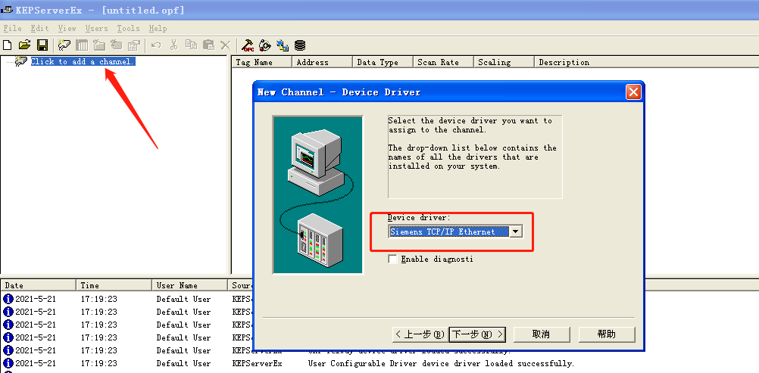
Task: Click the Open project folder icon
Action: pos(24,45)
